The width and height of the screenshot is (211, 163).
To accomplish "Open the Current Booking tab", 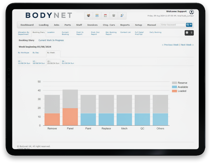I will 65,33.
